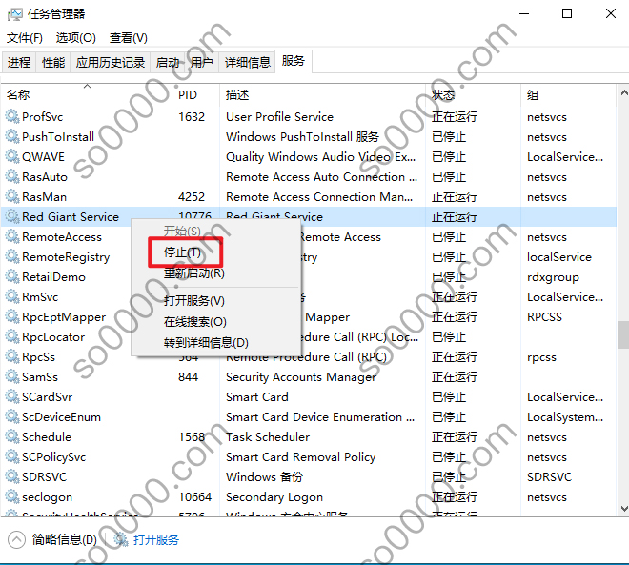Click the 简略信息(D) button
The height and width of the screenshot is (565, 629).
pyautogui.click(x=65, y=539)
